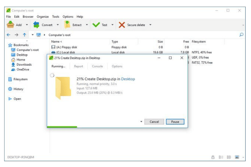Open the navigation history dropdown arrow
Screen dimensions: 251x167
[33, 35]
